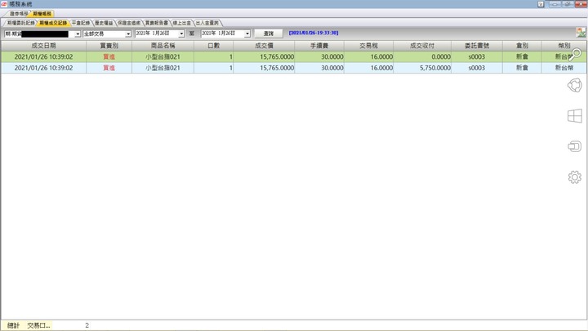The width and height of the screenshot is (588, 331).
Task: Sort by the 手續費 column header
Action: pos(319,46)
